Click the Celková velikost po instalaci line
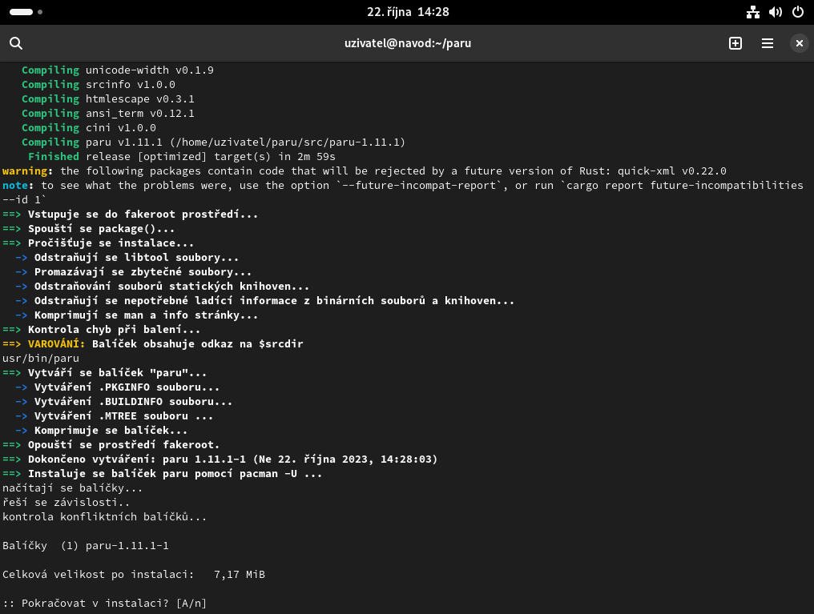 (x=133, y=574)
